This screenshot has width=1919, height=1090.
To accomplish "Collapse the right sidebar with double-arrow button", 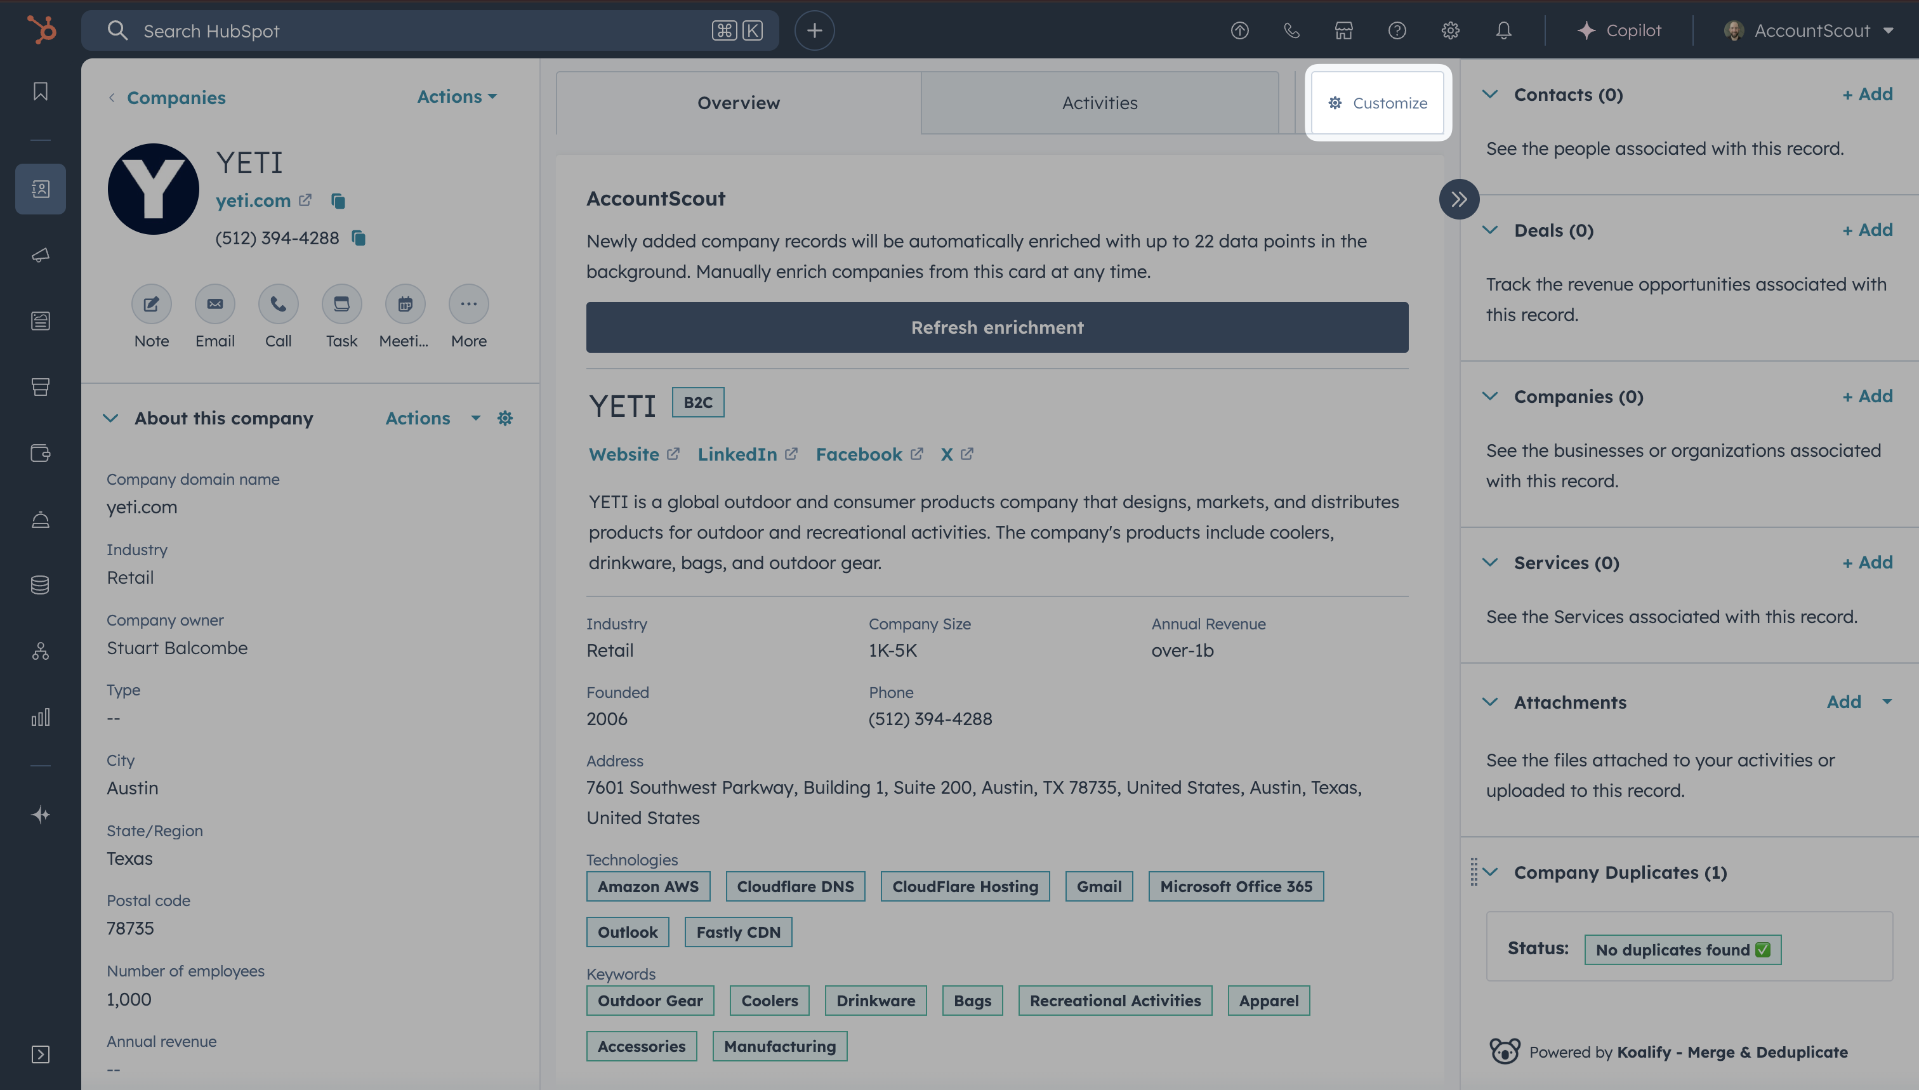I will pyautogui.click(x=1458, y=199).
